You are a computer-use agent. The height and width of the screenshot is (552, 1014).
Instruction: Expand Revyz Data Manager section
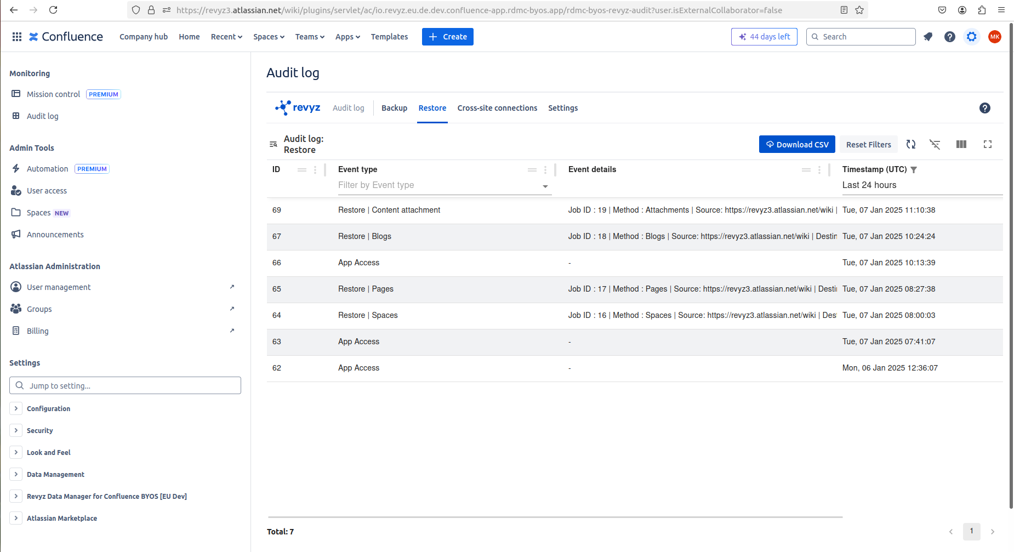[16, 496]
